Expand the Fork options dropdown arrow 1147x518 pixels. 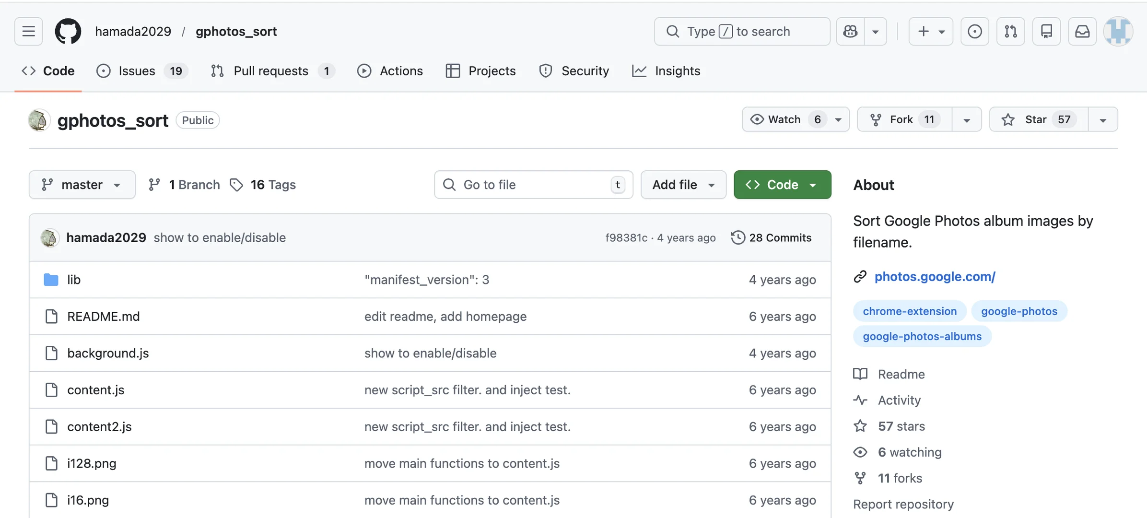(967, 119)
